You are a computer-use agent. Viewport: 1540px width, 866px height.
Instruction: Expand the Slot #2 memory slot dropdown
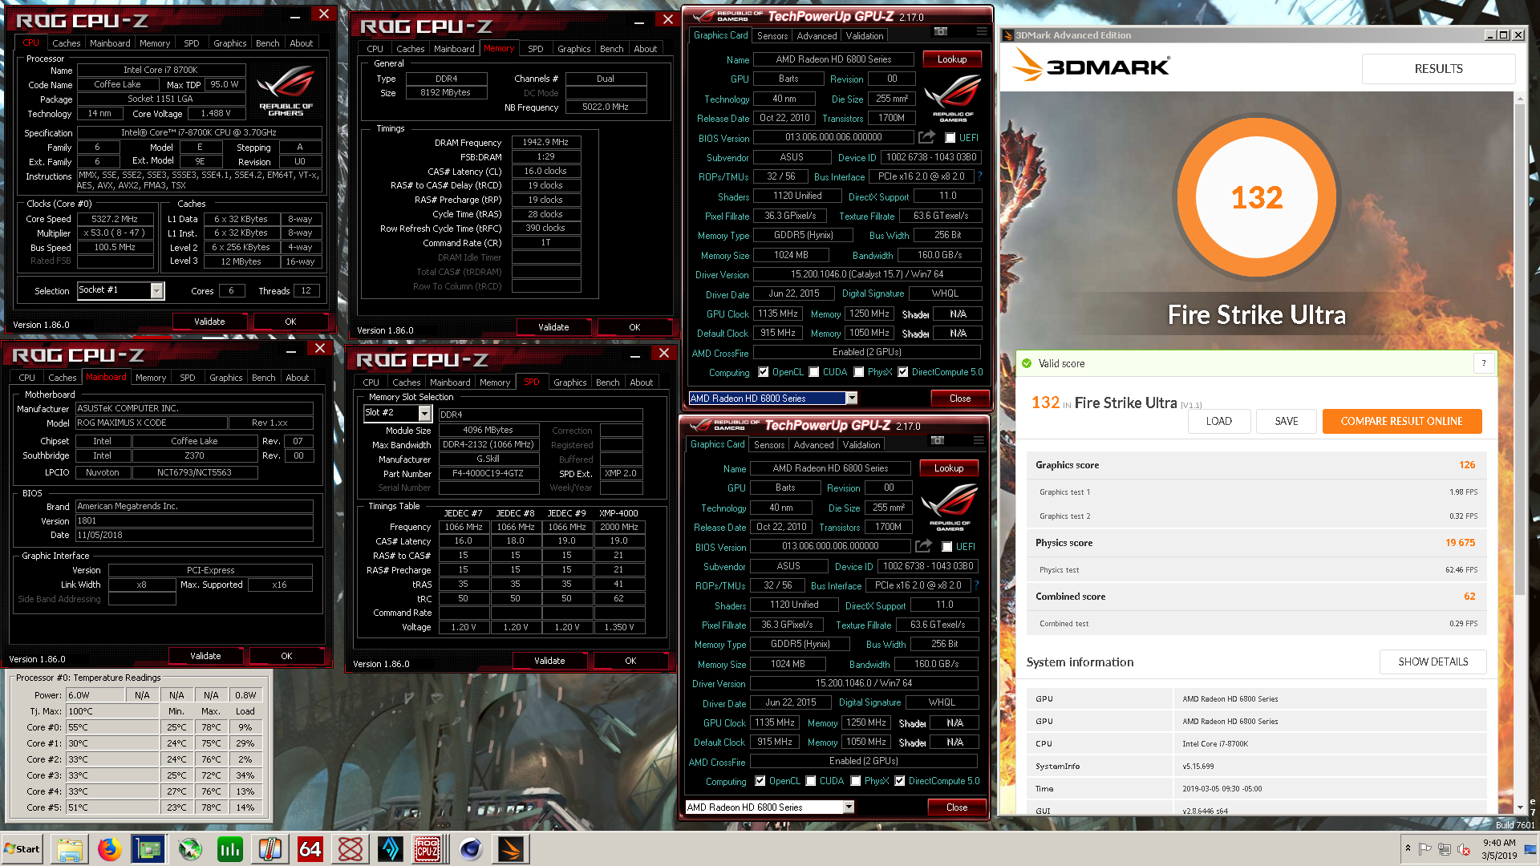(425, 413)
